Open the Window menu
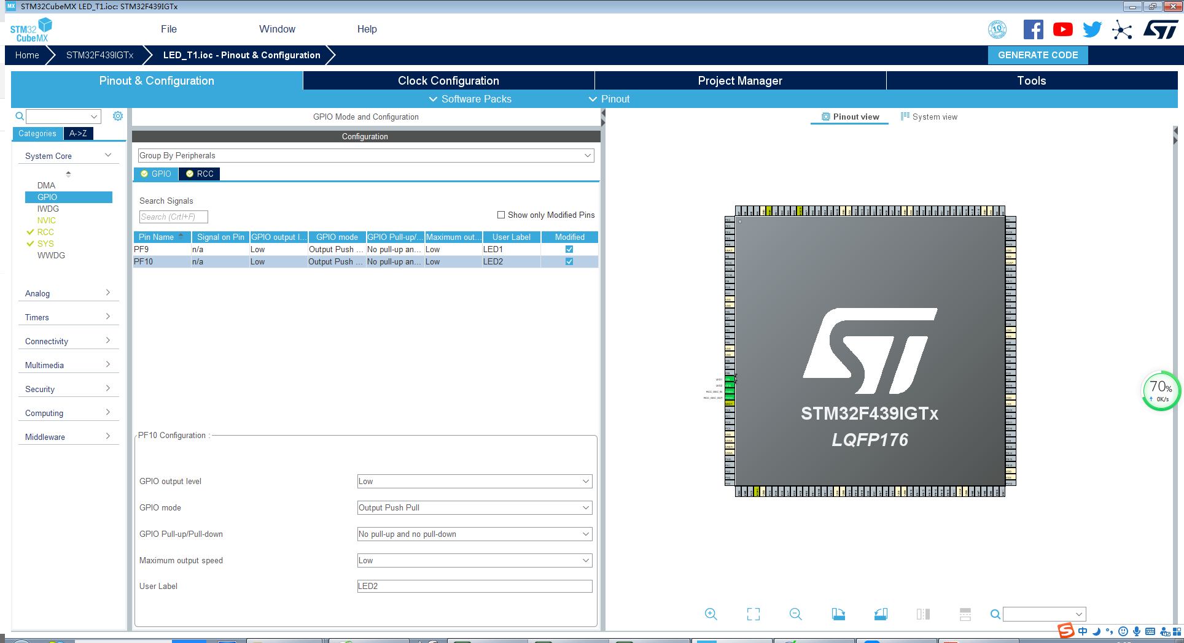This screenshot has height=643, width=1184. pyautogui.click(x=276, y=29)
